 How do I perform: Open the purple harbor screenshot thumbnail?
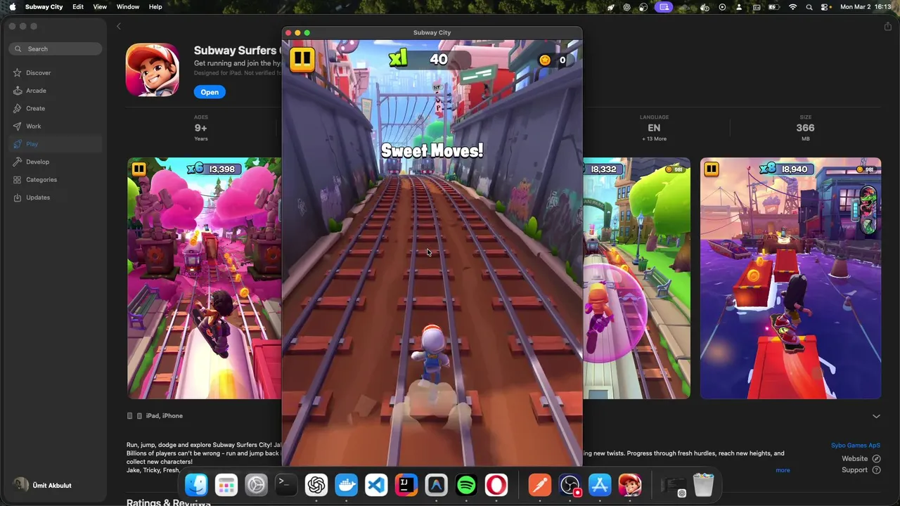[x=790, y=278]
